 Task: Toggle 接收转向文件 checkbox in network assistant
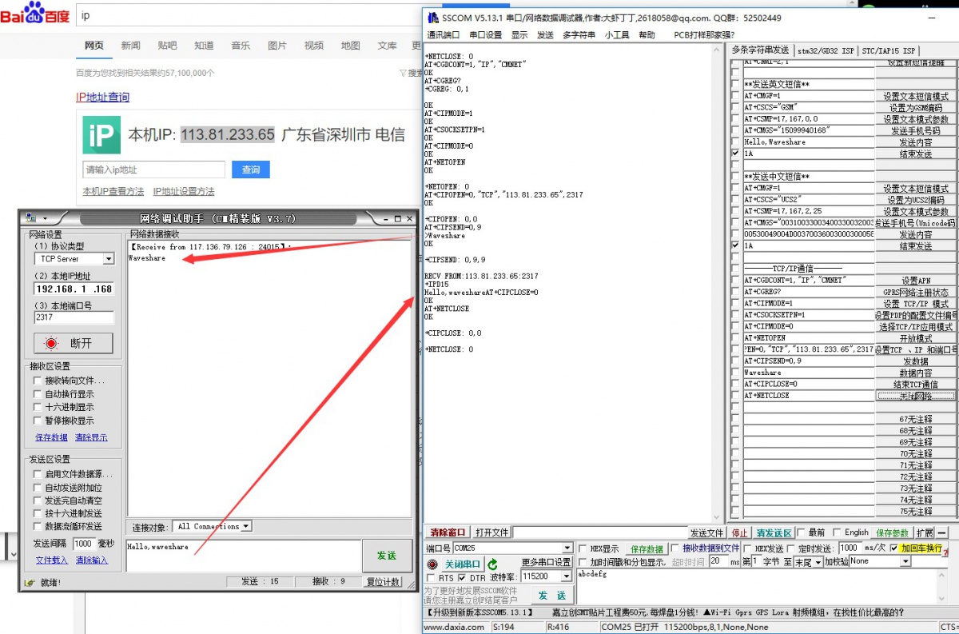click(x=37, y=381)
